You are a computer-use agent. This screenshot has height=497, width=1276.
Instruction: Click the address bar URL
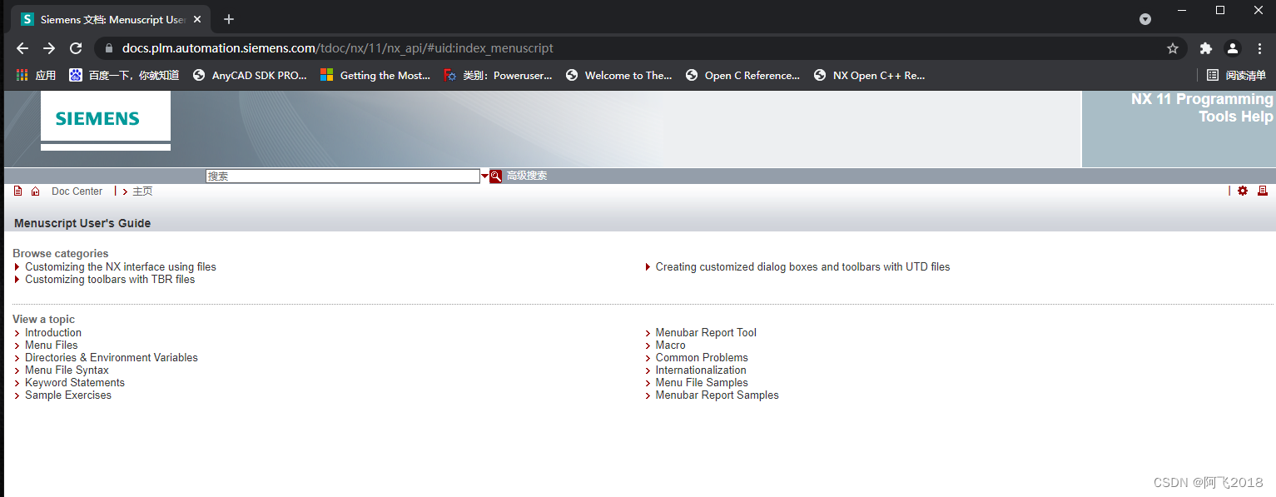tap(337, 48)
